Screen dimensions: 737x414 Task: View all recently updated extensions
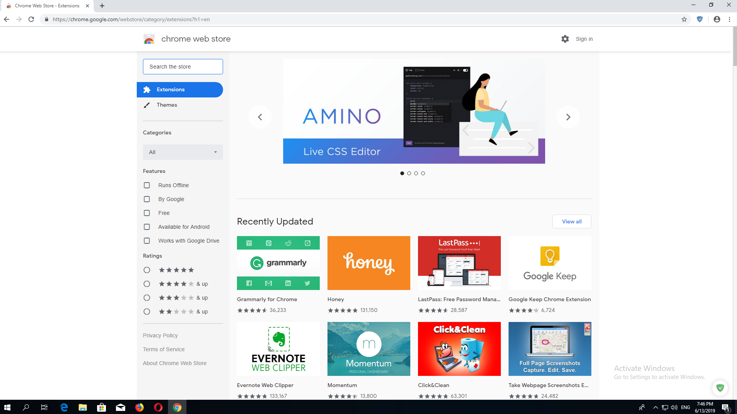tap(572, 221)
